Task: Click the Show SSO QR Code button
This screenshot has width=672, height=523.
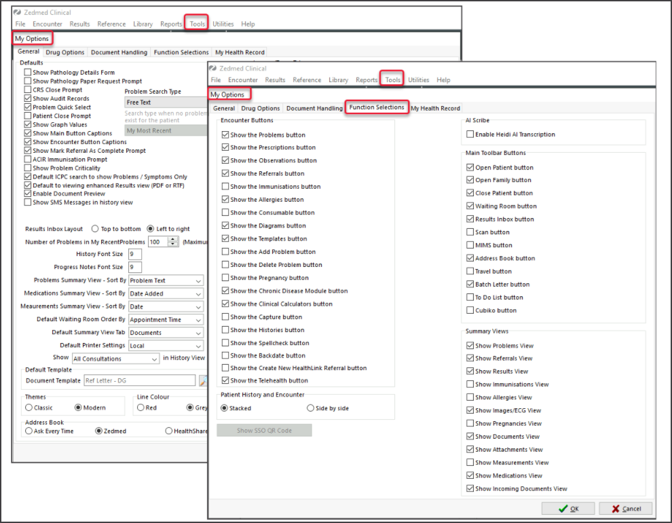Action: (265, 431)
